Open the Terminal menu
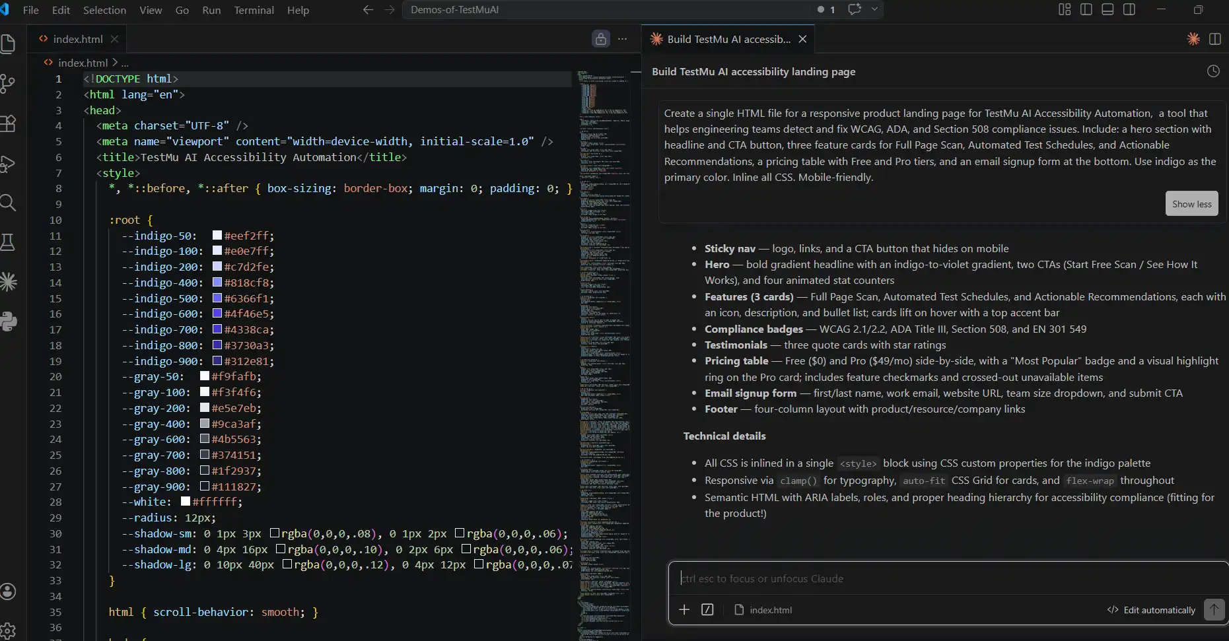This screenshot has width=1229, height=641. point(254,10)
